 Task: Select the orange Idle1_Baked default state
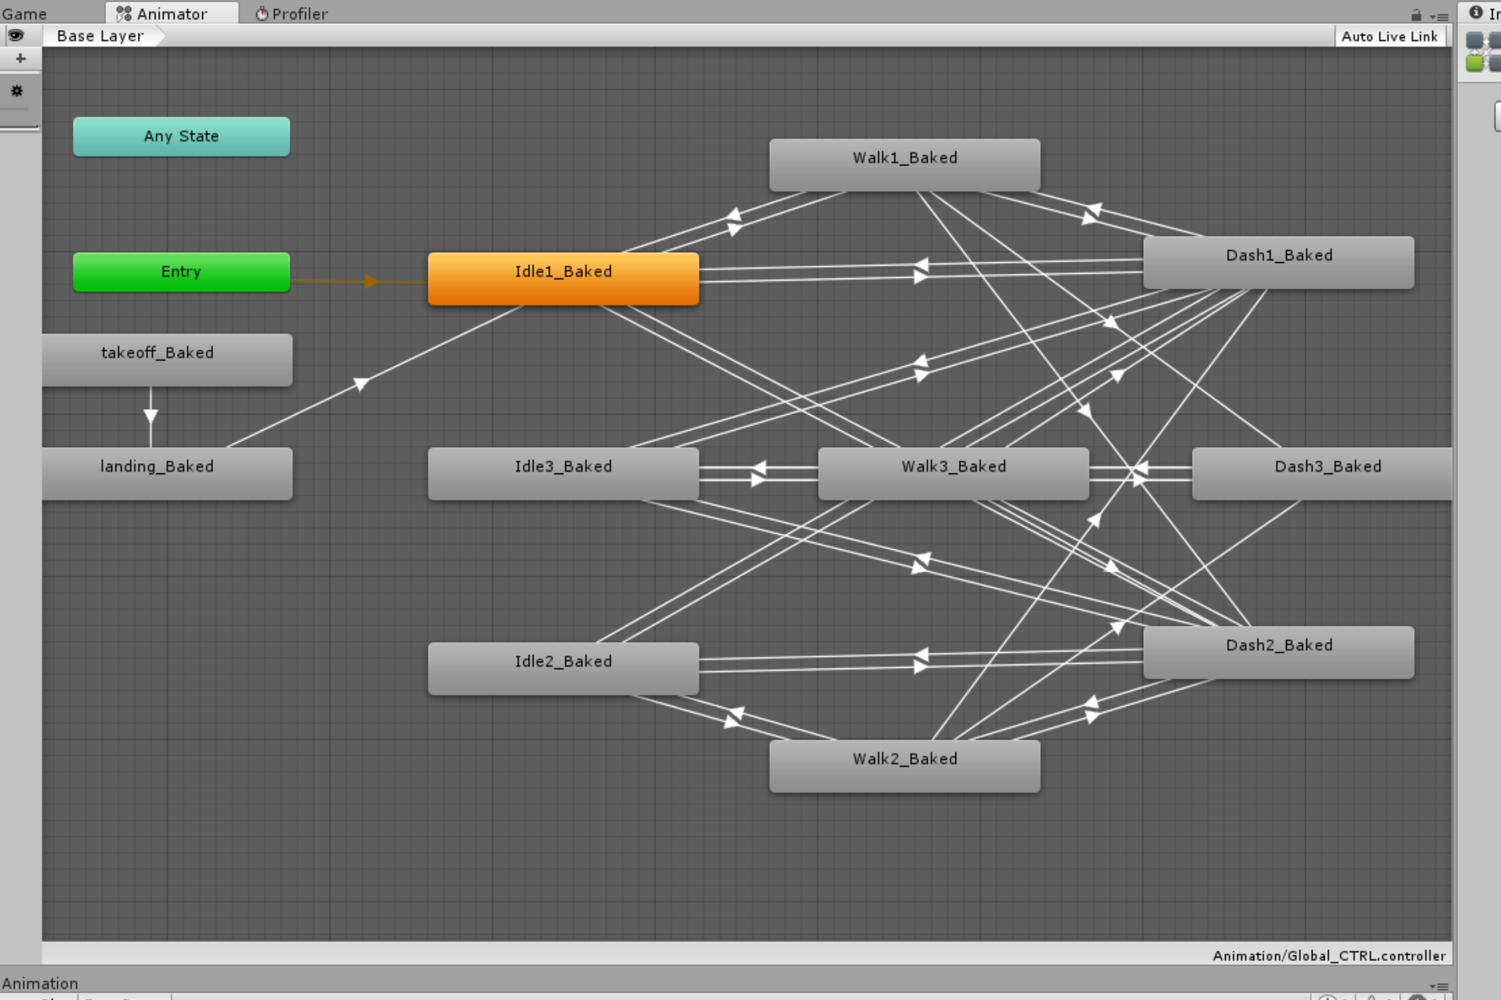point(563,279)
